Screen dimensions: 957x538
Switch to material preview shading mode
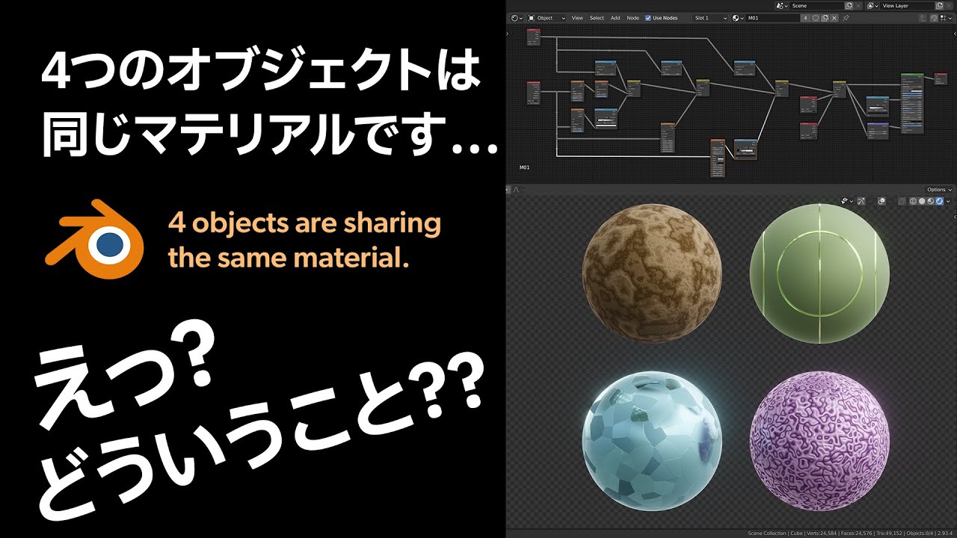point(931,202)
